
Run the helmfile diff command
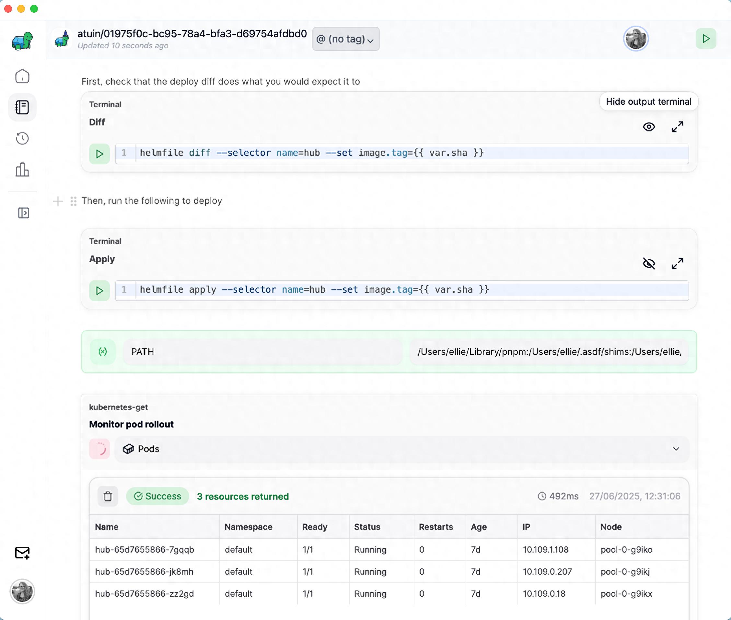click(x=99, y=154)
